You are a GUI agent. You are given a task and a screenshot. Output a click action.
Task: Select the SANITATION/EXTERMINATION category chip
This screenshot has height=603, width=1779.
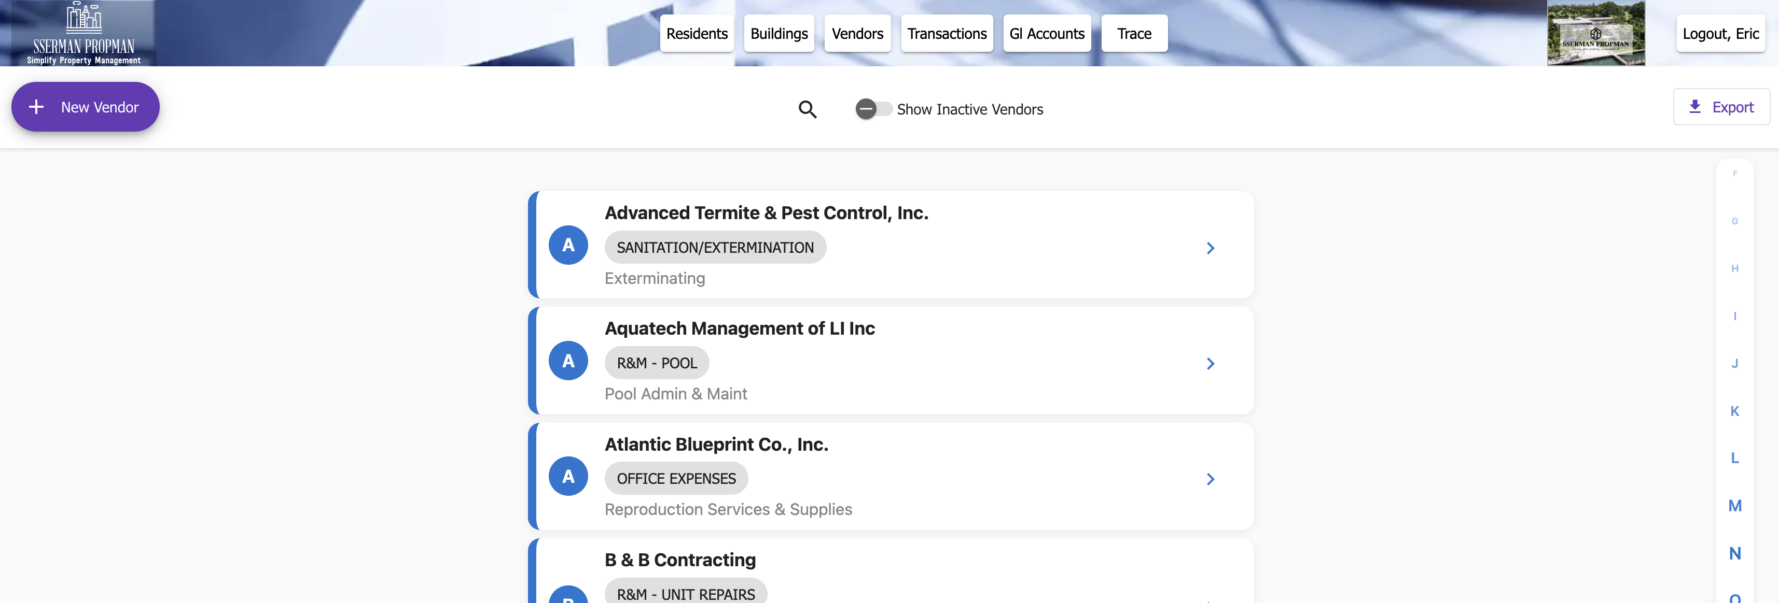pyautogui.click(x=715, y=248)
